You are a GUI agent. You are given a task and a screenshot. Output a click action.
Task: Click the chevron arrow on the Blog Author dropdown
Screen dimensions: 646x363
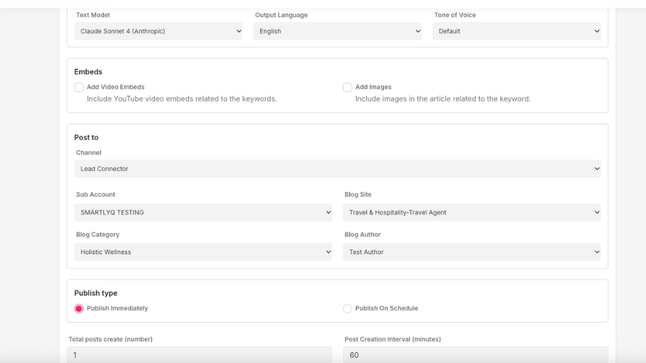coord(597,252)
